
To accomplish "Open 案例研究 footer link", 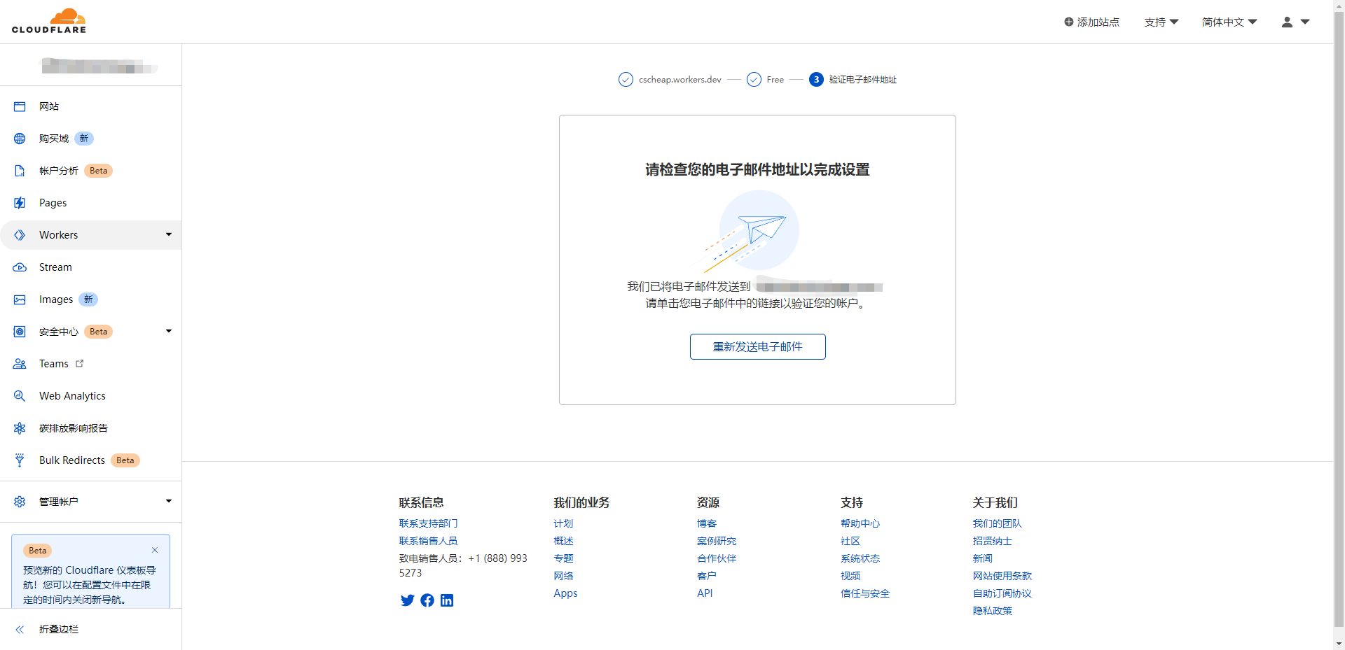I will (717, 541).
